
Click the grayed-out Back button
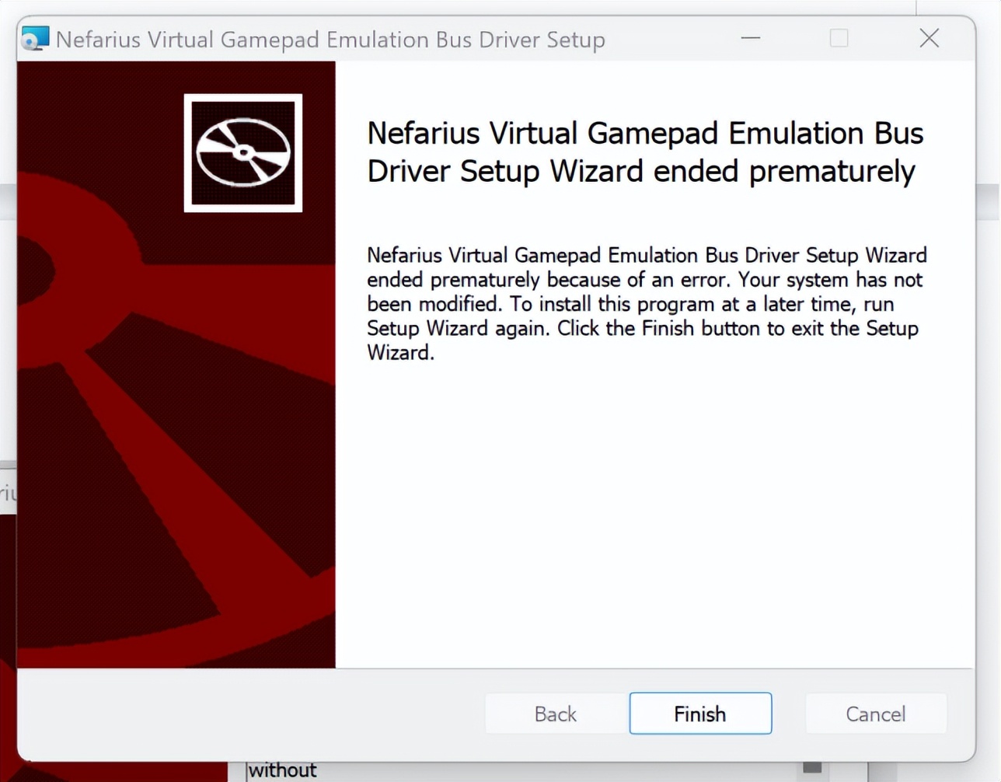click(555, 714)
